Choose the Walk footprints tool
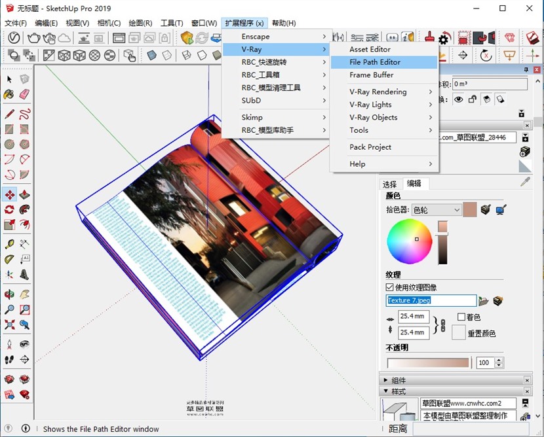 [9, 359]
